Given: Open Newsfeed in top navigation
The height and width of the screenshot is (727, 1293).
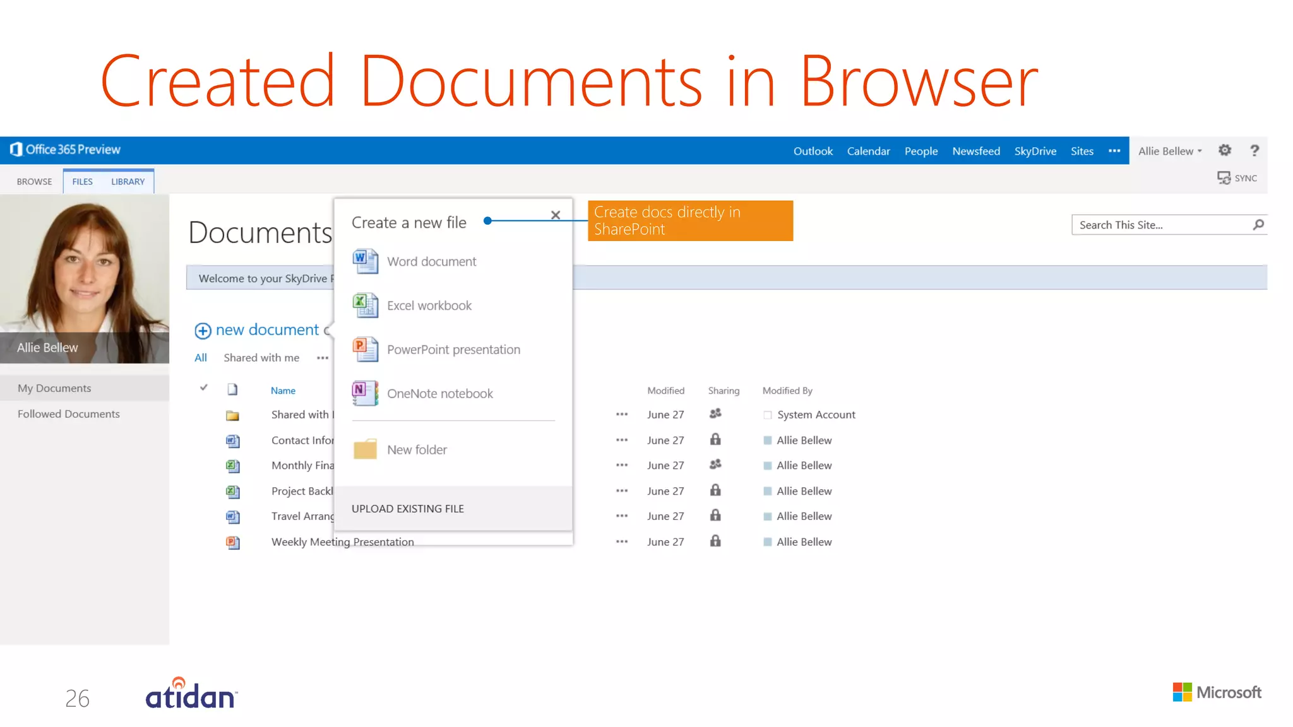Looking at the screenshot, I should coord(976,151).
